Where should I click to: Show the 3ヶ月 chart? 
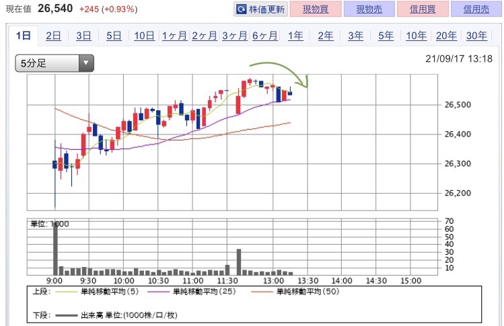click(235, 36)
